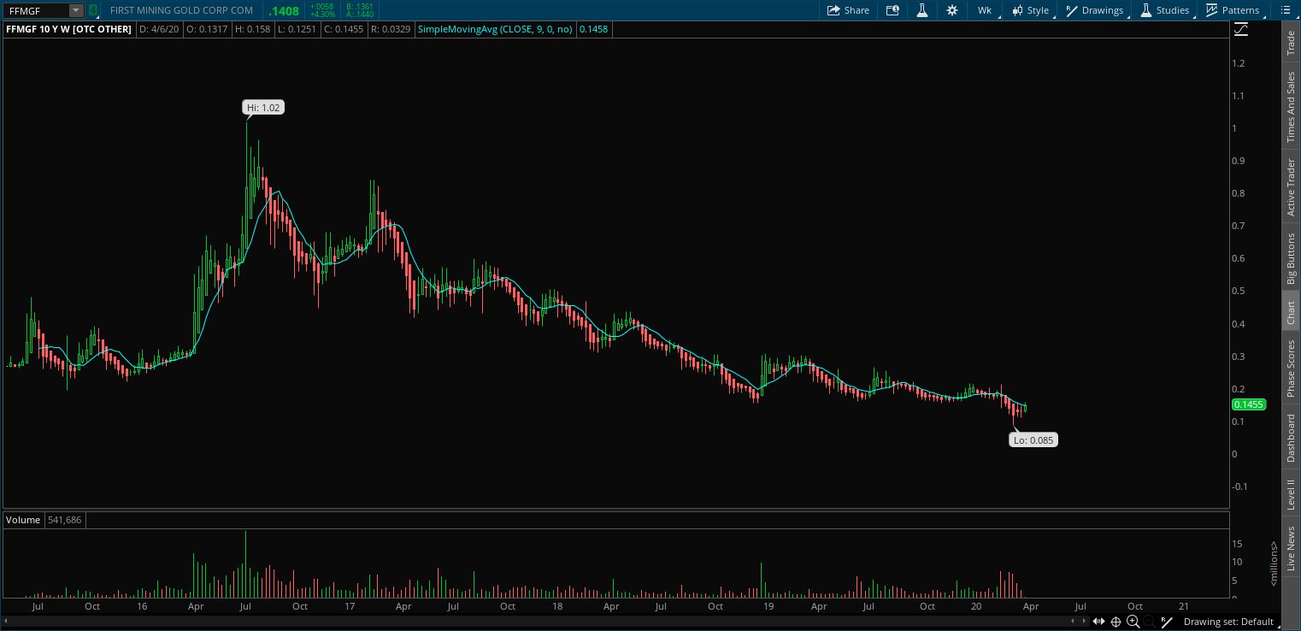Click the flask Edit Studies icon
The image size is (1301, 631).
(x=922, y=10)
